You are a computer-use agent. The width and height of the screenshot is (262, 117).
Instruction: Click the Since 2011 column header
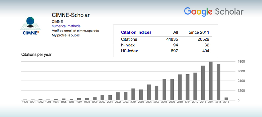[199, 32]
